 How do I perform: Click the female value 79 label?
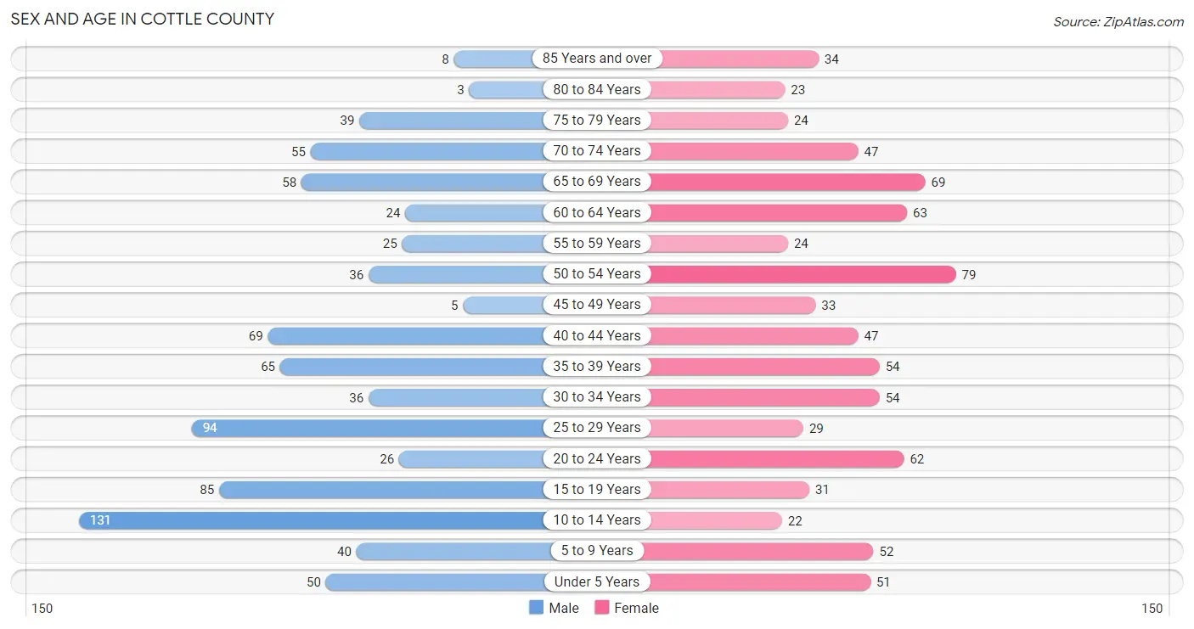(x=969, y=274)
